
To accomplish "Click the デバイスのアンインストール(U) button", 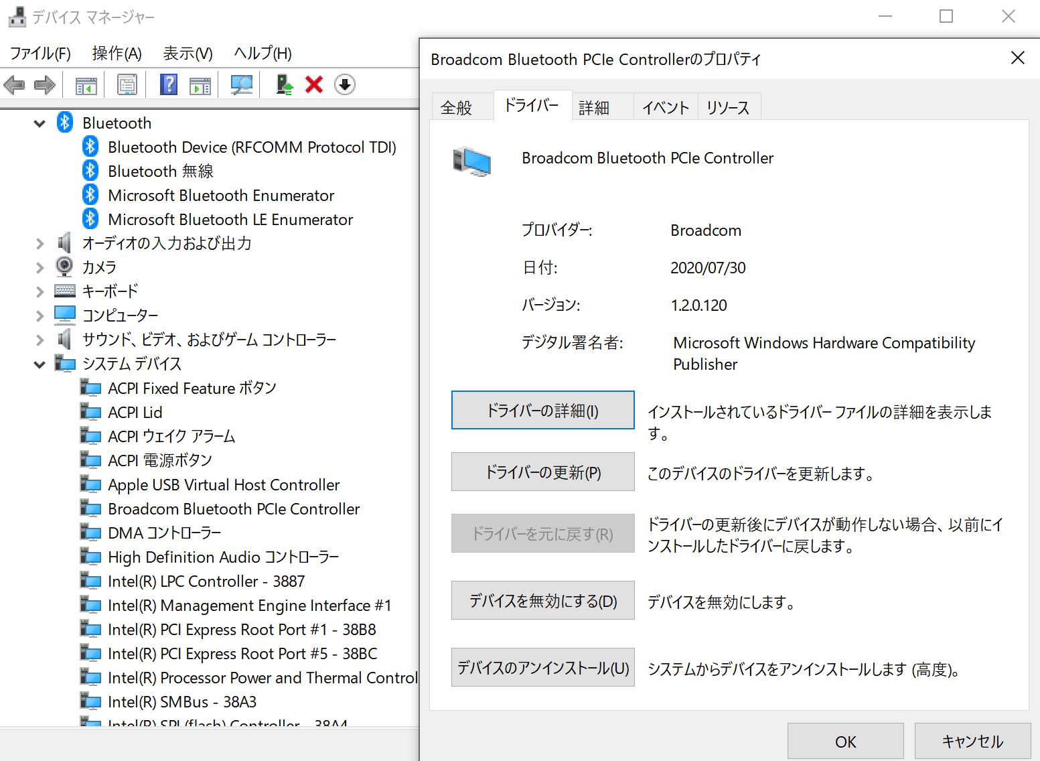I will click(x=543, y=667).
